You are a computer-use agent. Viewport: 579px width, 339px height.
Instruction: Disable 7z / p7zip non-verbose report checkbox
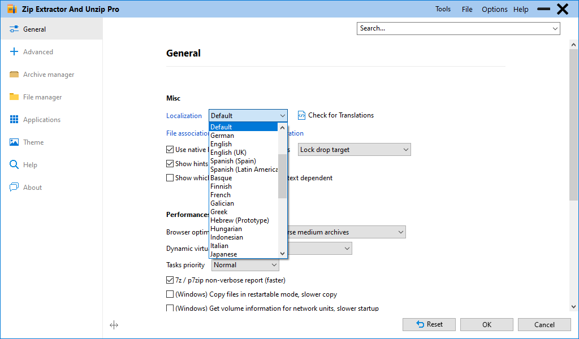(x=170, y=280)
